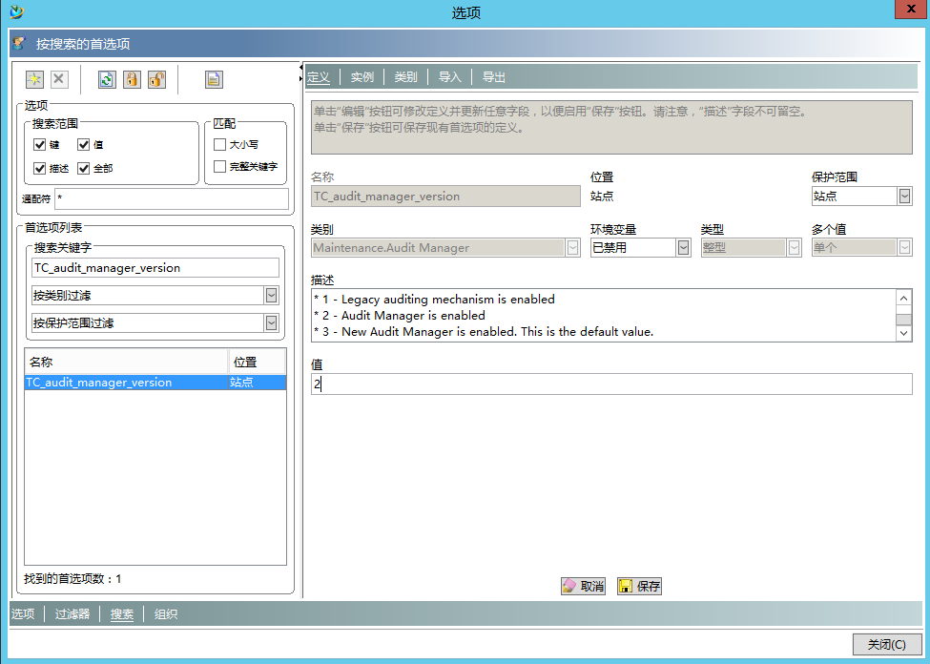Close the 选项 dialog window

910,9
